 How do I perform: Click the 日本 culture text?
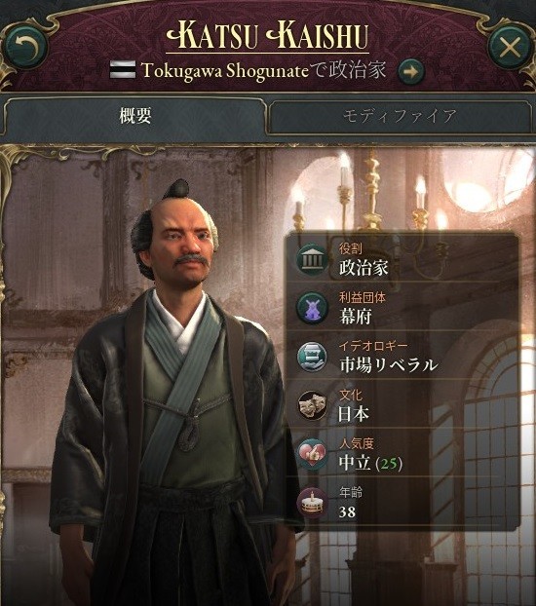354,413
